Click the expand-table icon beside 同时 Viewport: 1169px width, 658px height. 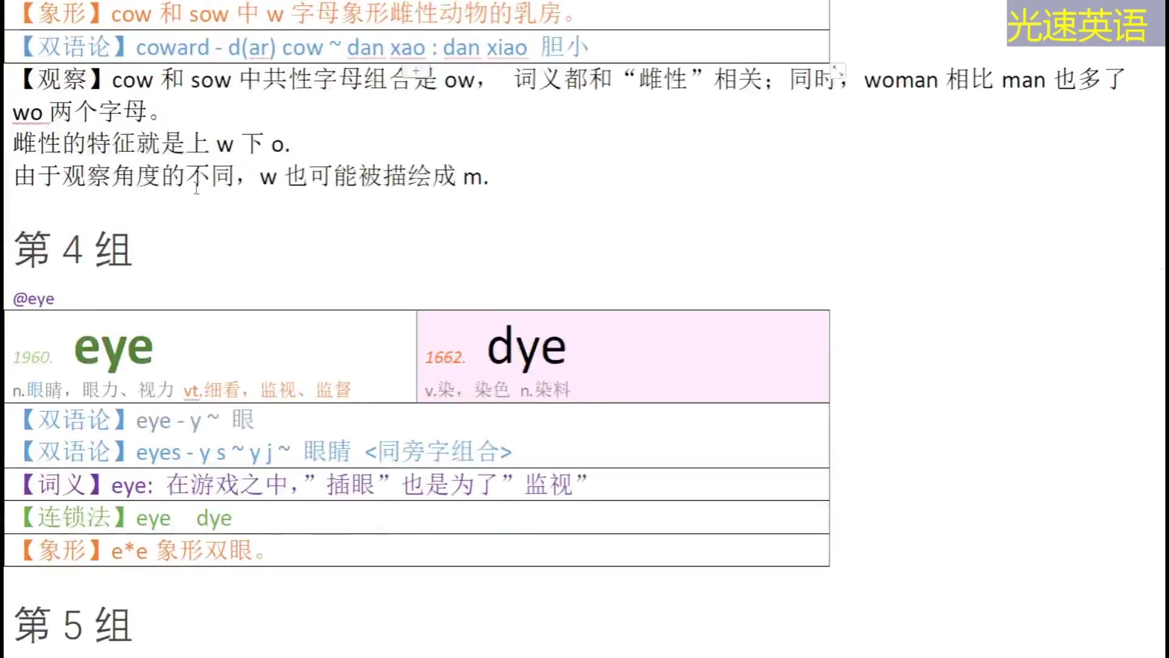(838, 71)
